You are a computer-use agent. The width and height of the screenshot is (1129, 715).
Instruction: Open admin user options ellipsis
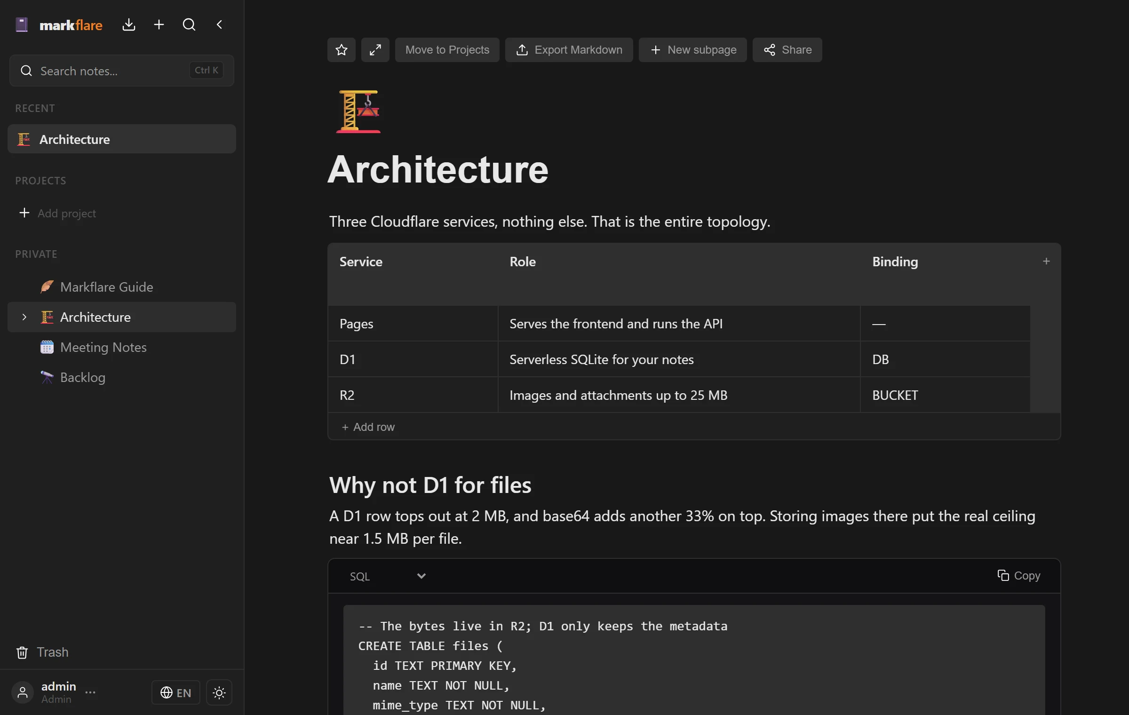90,692
